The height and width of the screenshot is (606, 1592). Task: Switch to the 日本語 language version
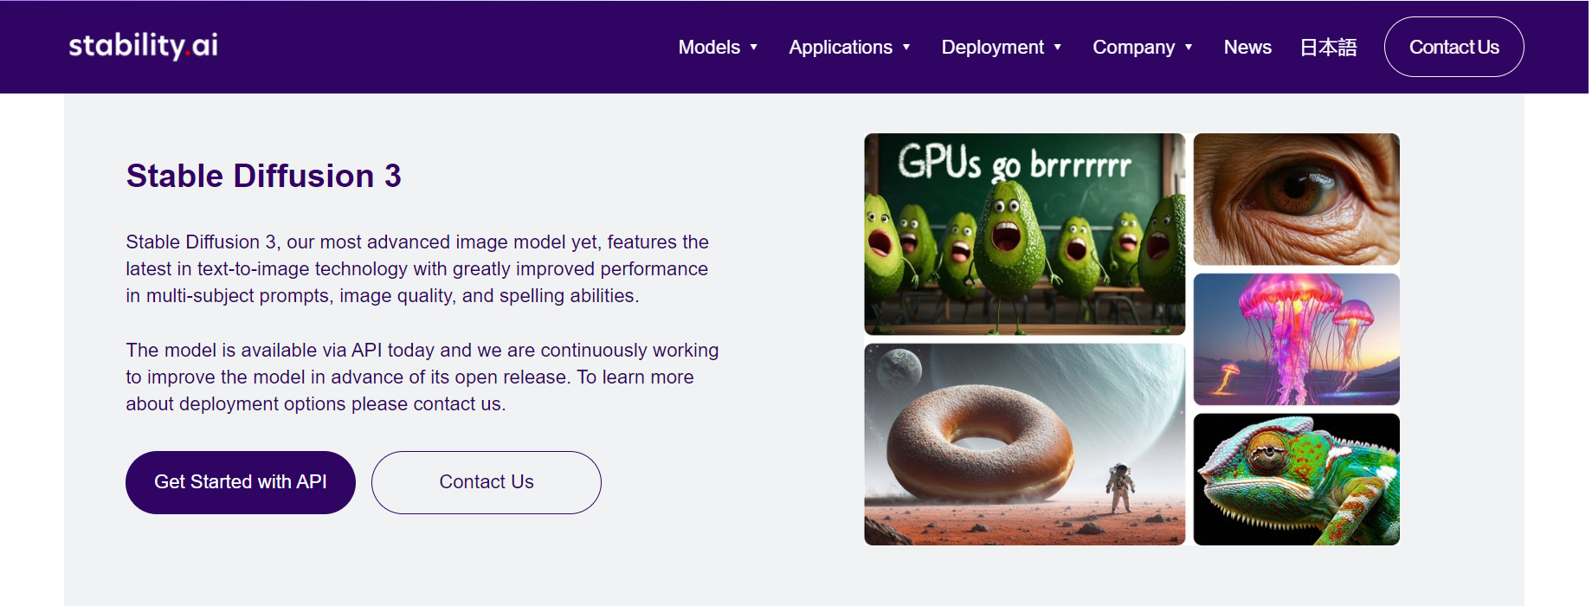click(1328, 48)
